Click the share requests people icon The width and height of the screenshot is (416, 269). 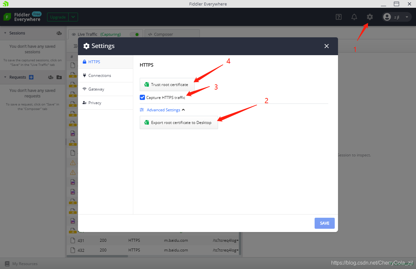pyautogui.click(x=50, y=77)
